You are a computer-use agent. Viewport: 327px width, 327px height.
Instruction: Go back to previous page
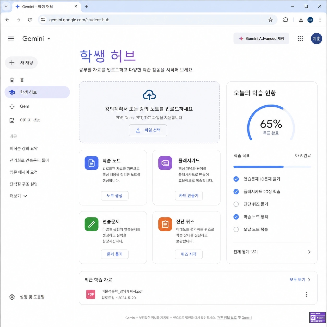click(7, 20)
